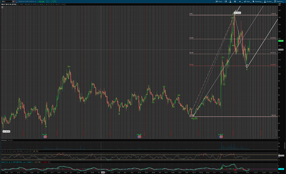This screenshot has width=286, height=174.
Task: Open the chart settings gear icon
Action: point(235,2)
